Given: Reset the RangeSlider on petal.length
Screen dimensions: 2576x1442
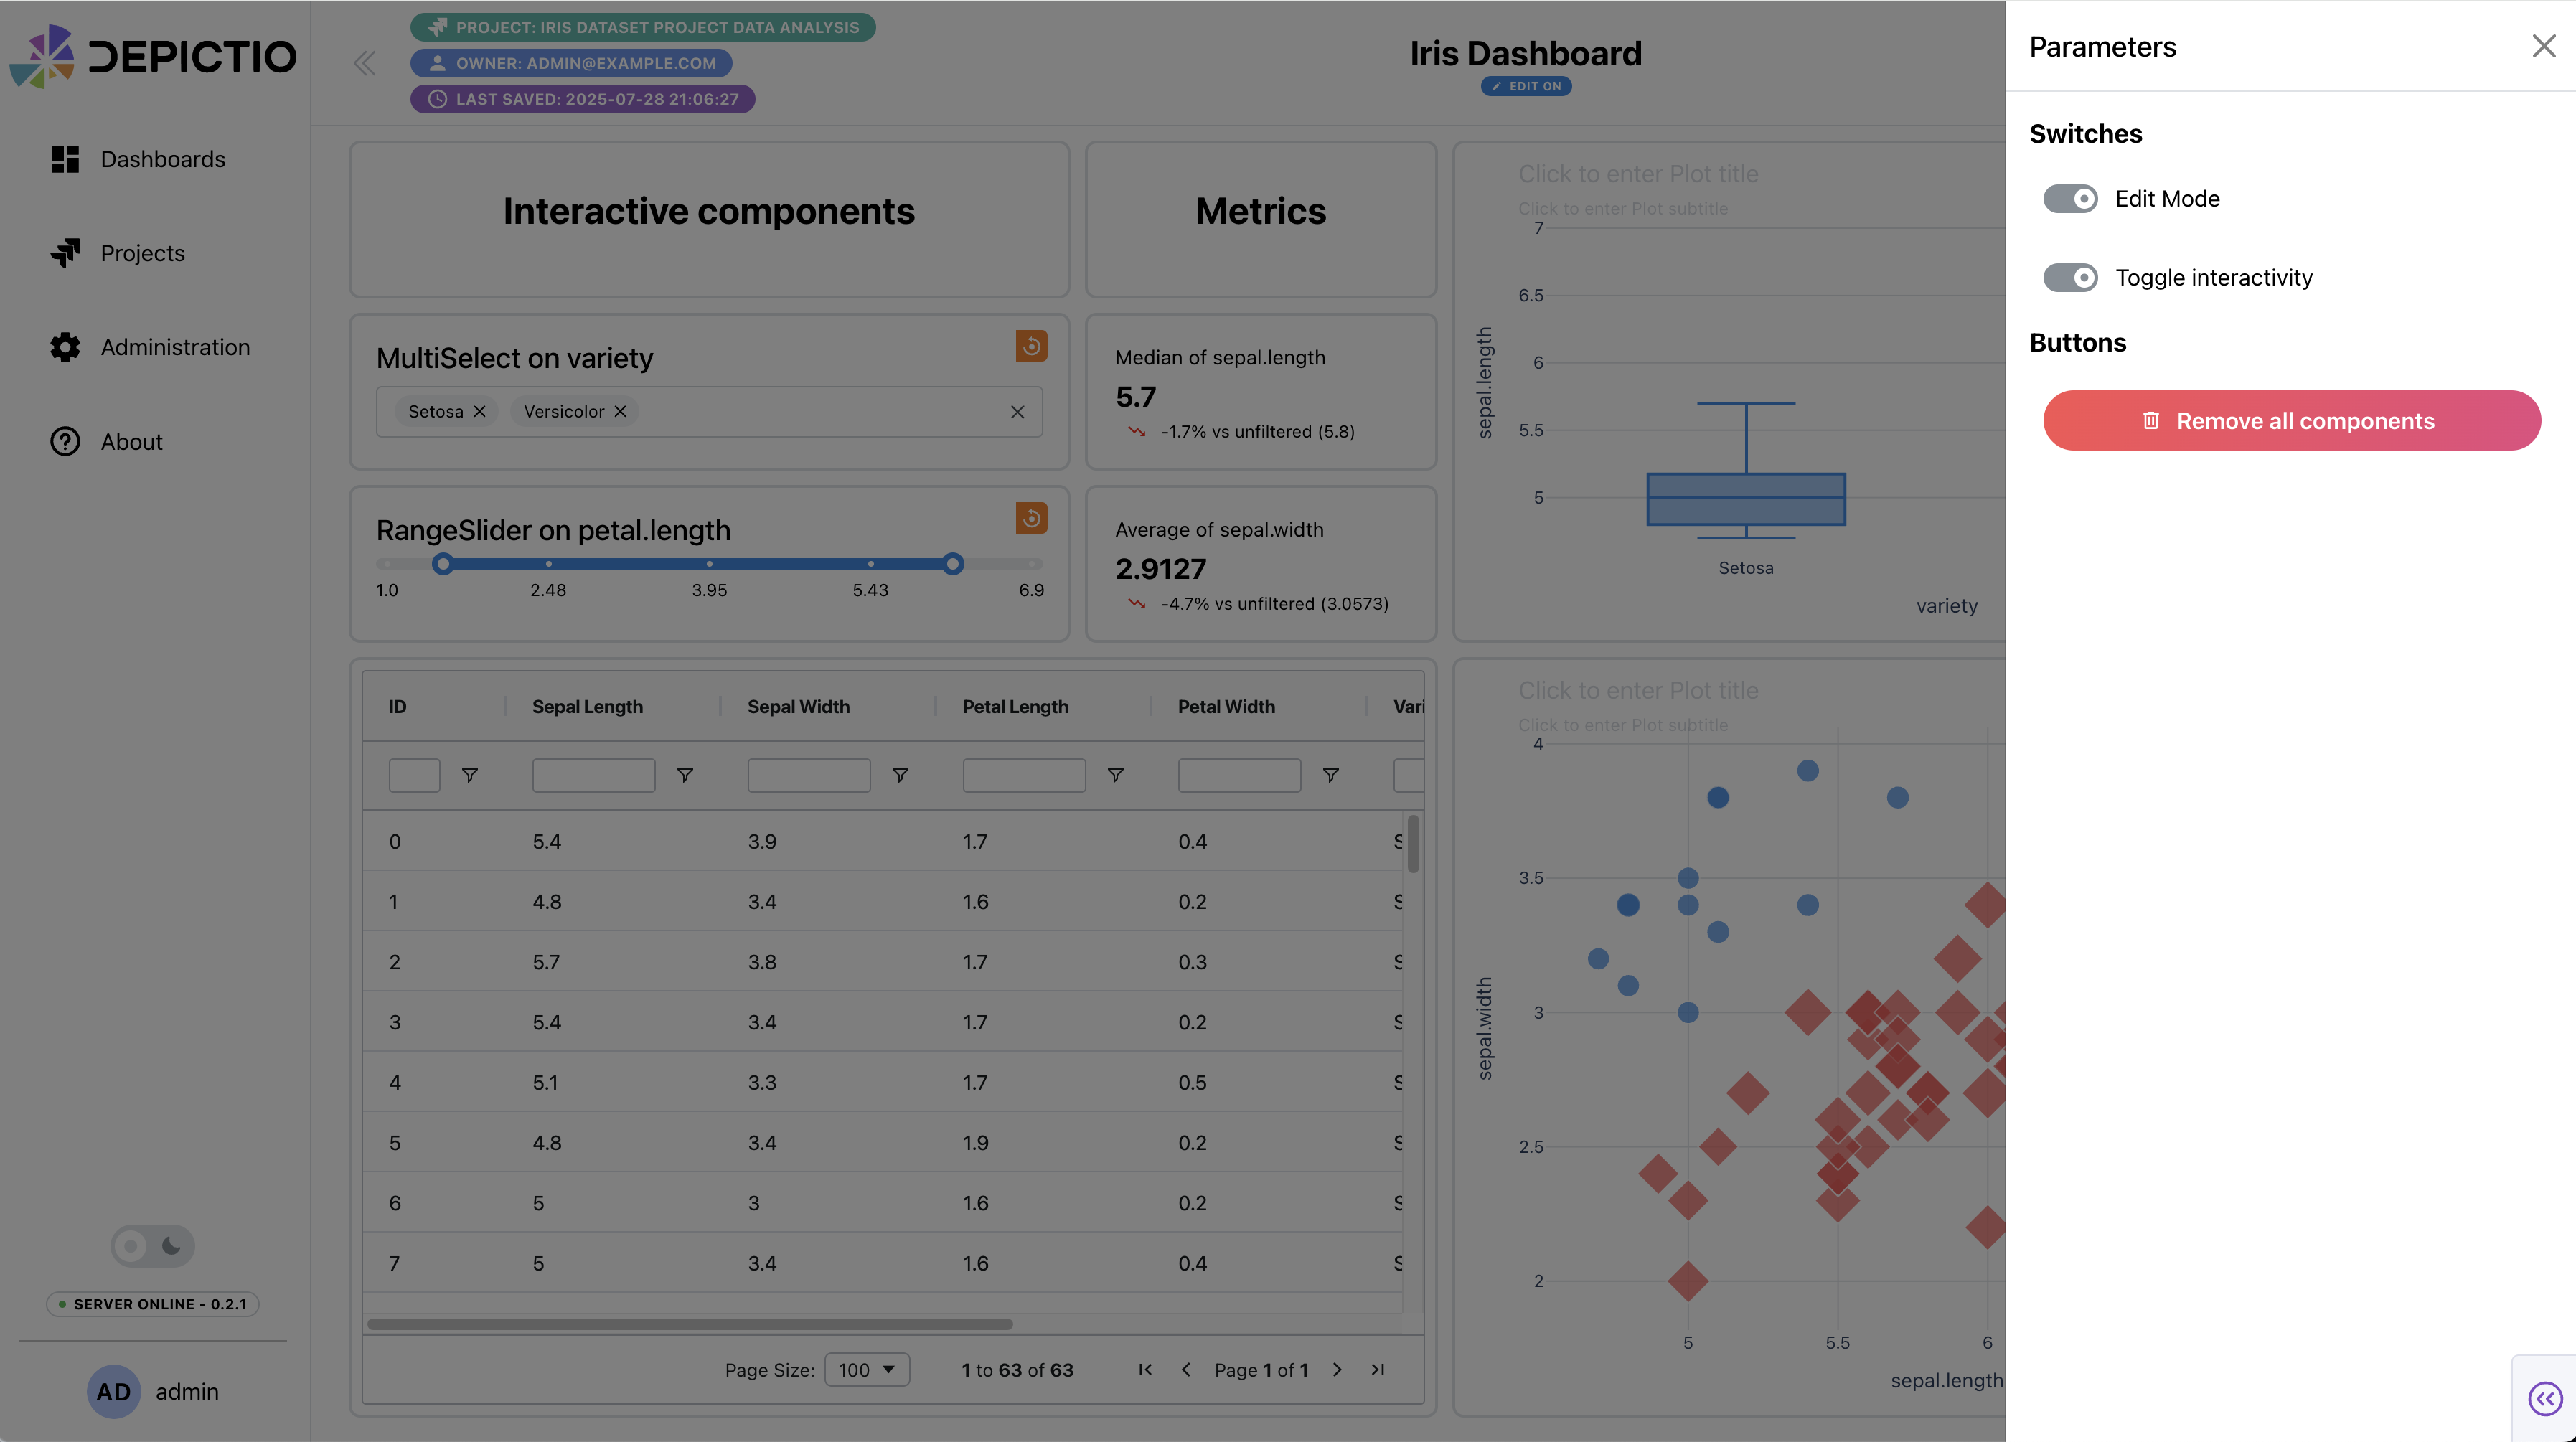Looking at the screenshot, I should click(1031, 518).
